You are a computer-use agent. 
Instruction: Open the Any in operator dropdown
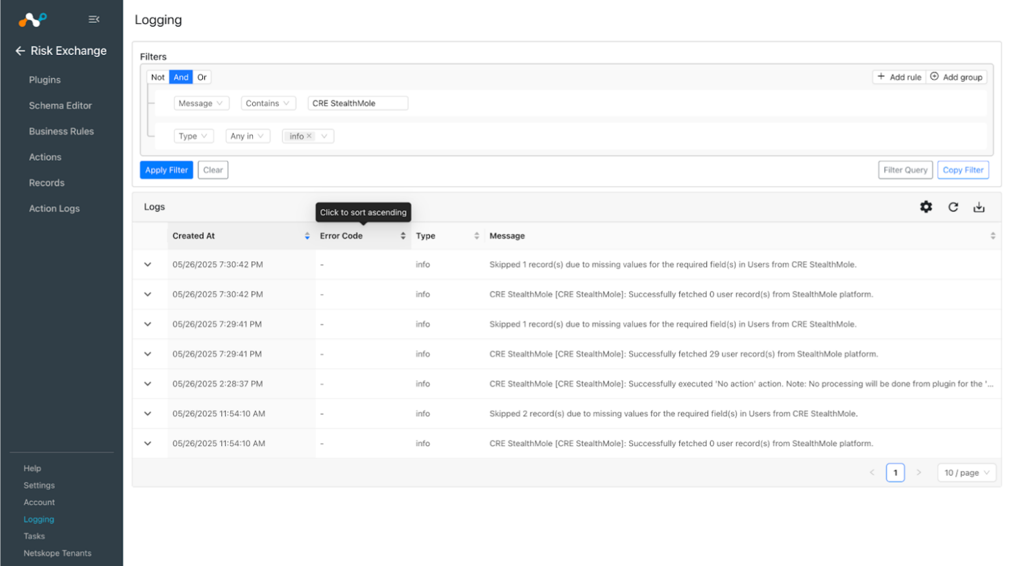[248, 136]
